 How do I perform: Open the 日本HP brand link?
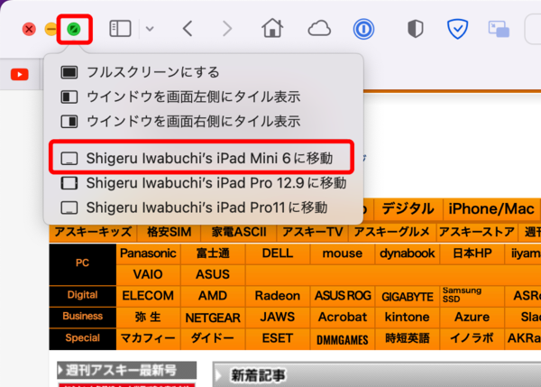pyautogui.click(x=472, y=253)
